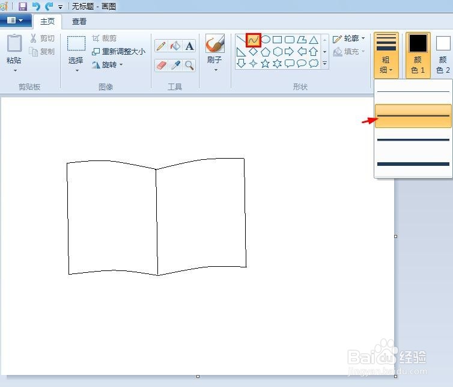
Task: Select the Oval callout shape
Action: [302, 63]
